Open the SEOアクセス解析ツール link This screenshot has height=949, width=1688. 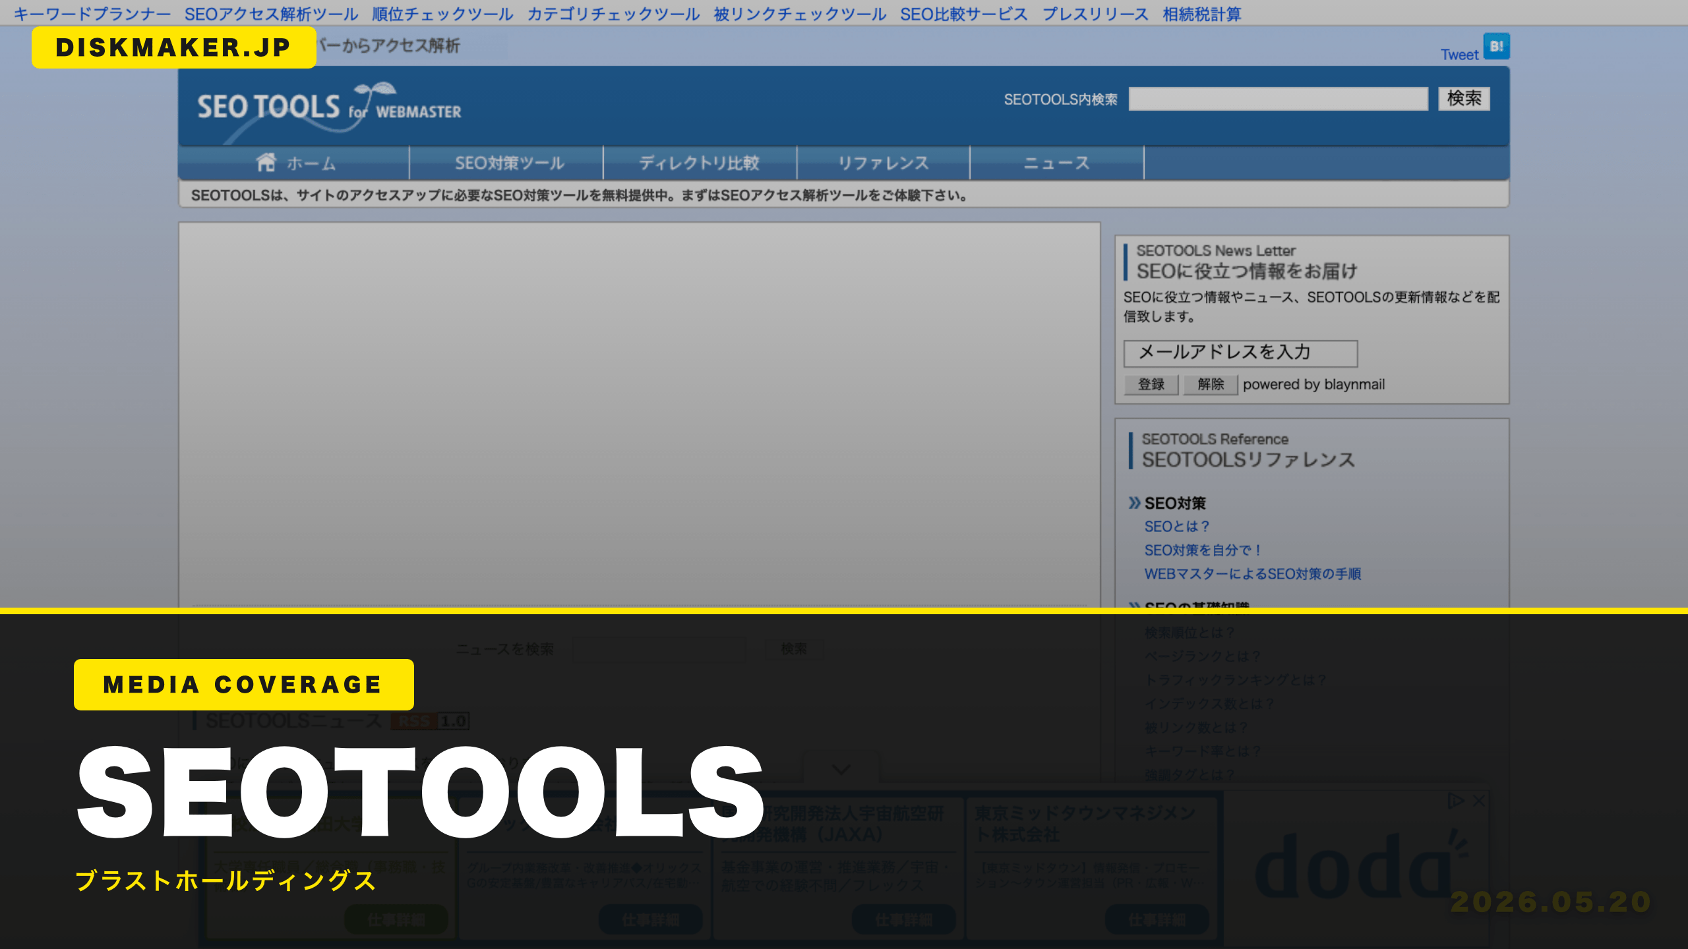(271, 14)
